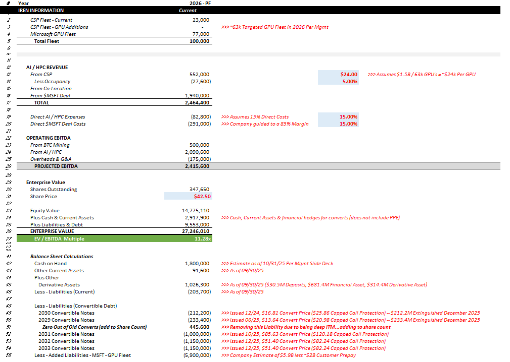Screen dimensions: 510x362
Task: Click the Issued 12/24, $16.81 Convert Price note
Action: pyautogui.click(x=351, y=313)
